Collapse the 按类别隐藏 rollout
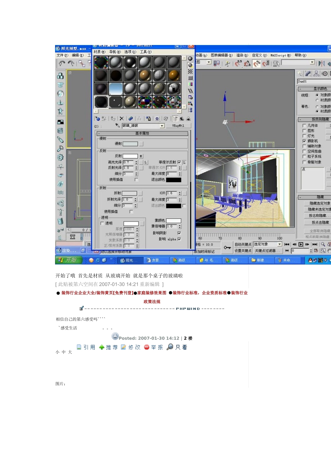Image resolution: width=331 pixels, height=469 pixels. tap(315, 119)
